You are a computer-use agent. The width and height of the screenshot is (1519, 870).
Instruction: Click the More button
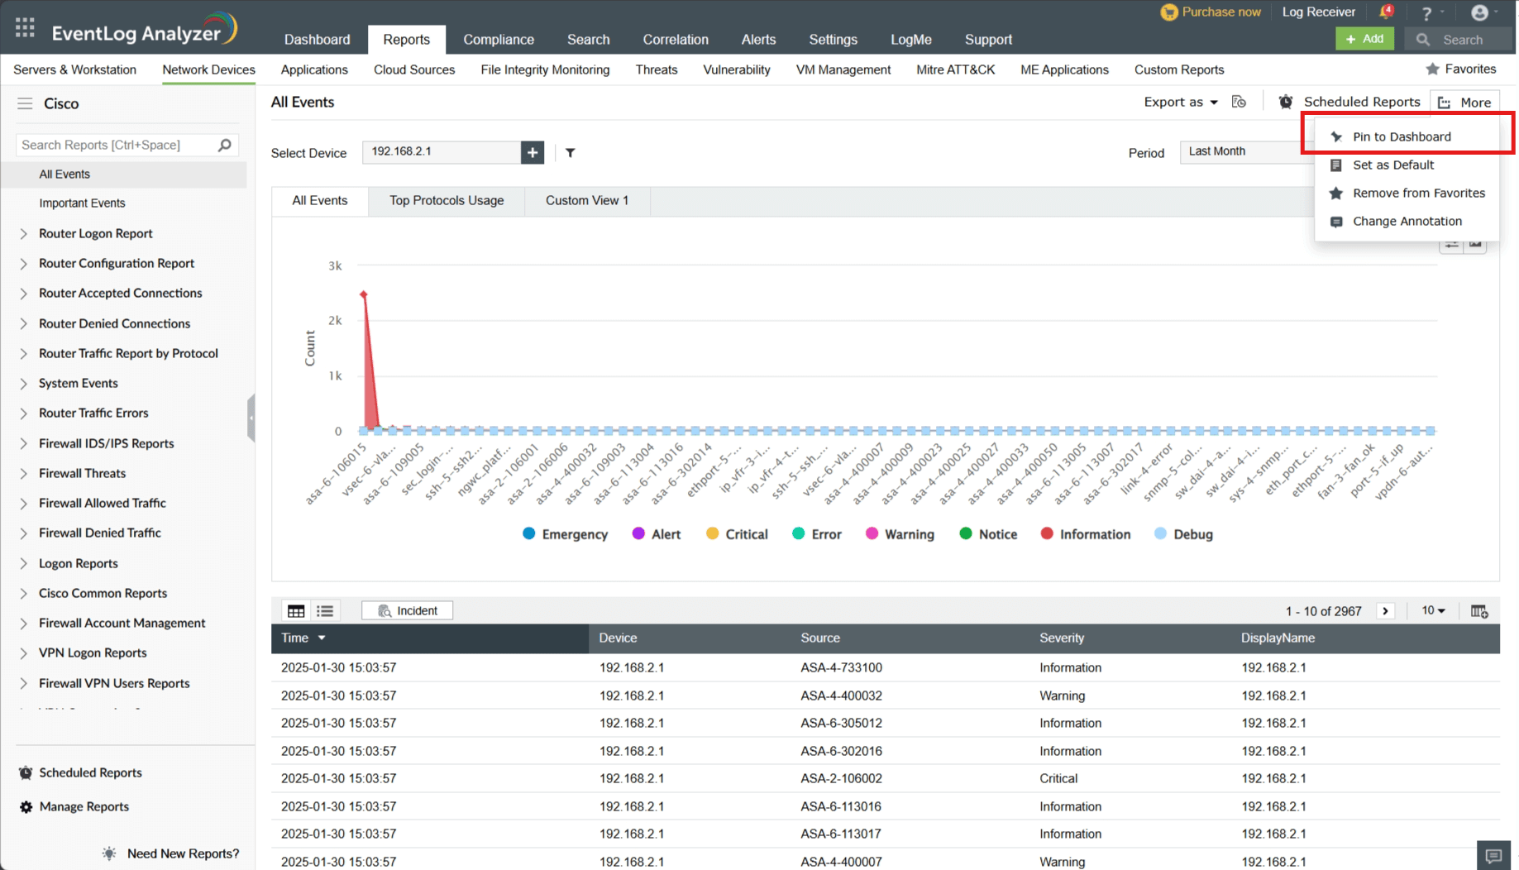(1465, 103)
